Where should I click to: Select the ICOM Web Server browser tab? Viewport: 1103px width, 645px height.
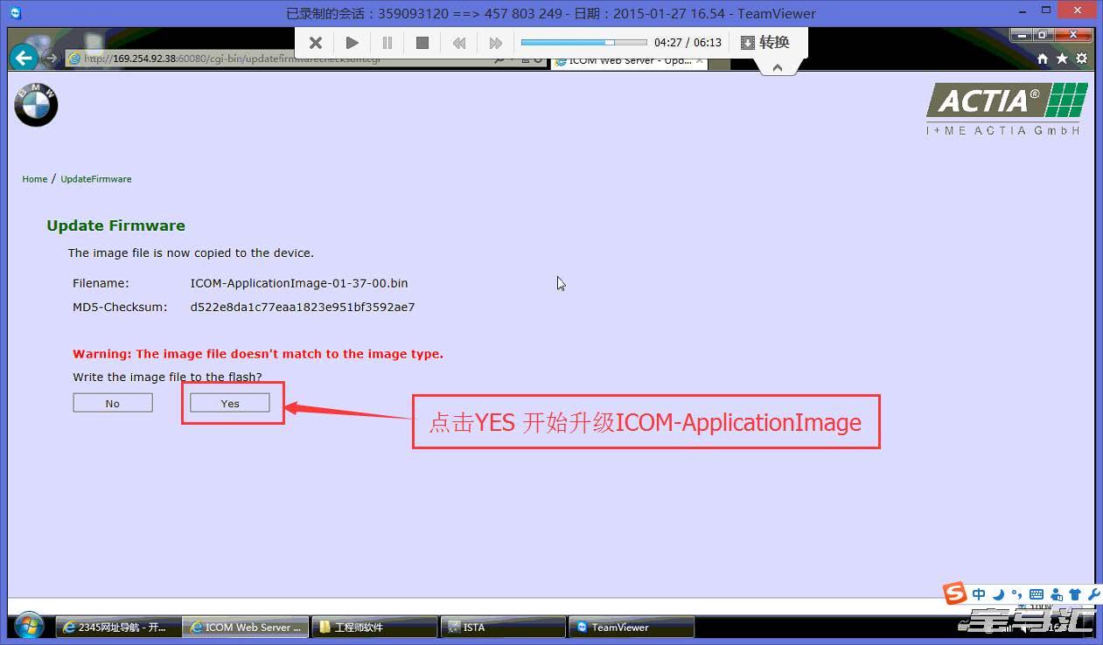[628, 61]
